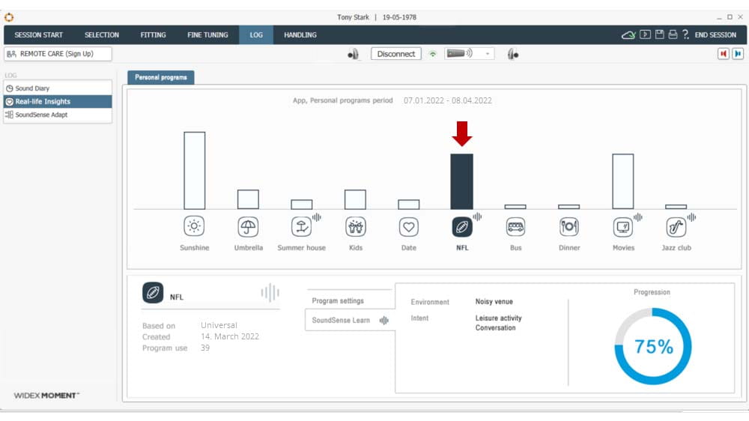Click the SoundSense waveform next to NFL title
This screenshot has width=749, height=421.
coord(270,292)
